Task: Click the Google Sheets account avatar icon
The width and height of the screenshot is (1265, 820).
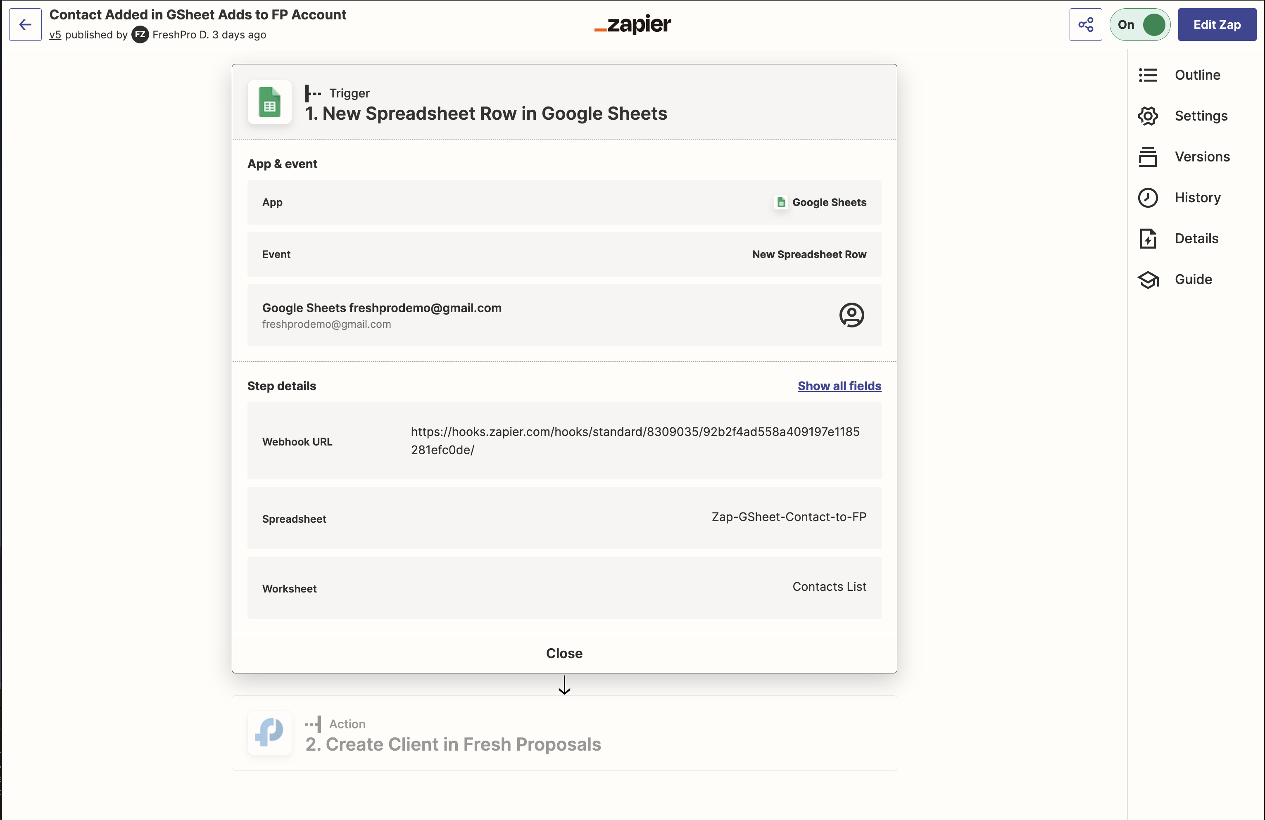Action: coord(851,315)
